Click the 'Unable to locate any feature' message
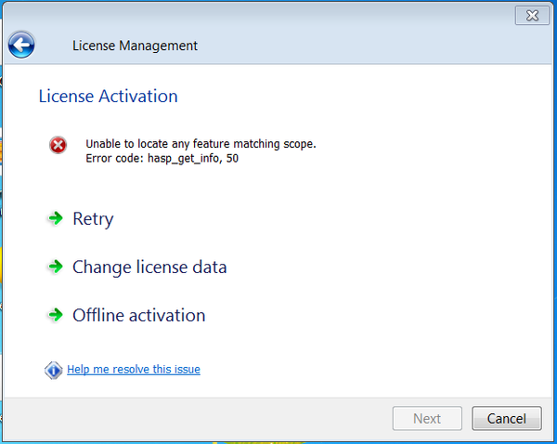 click(x=201, y=144)
